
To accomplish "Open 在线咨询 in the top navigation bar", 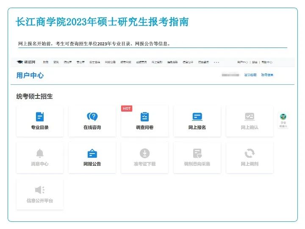I will tap(203, 62).
